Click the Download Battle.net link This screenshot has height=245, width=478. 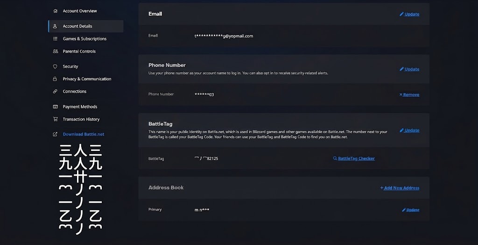tap(83, 134)
